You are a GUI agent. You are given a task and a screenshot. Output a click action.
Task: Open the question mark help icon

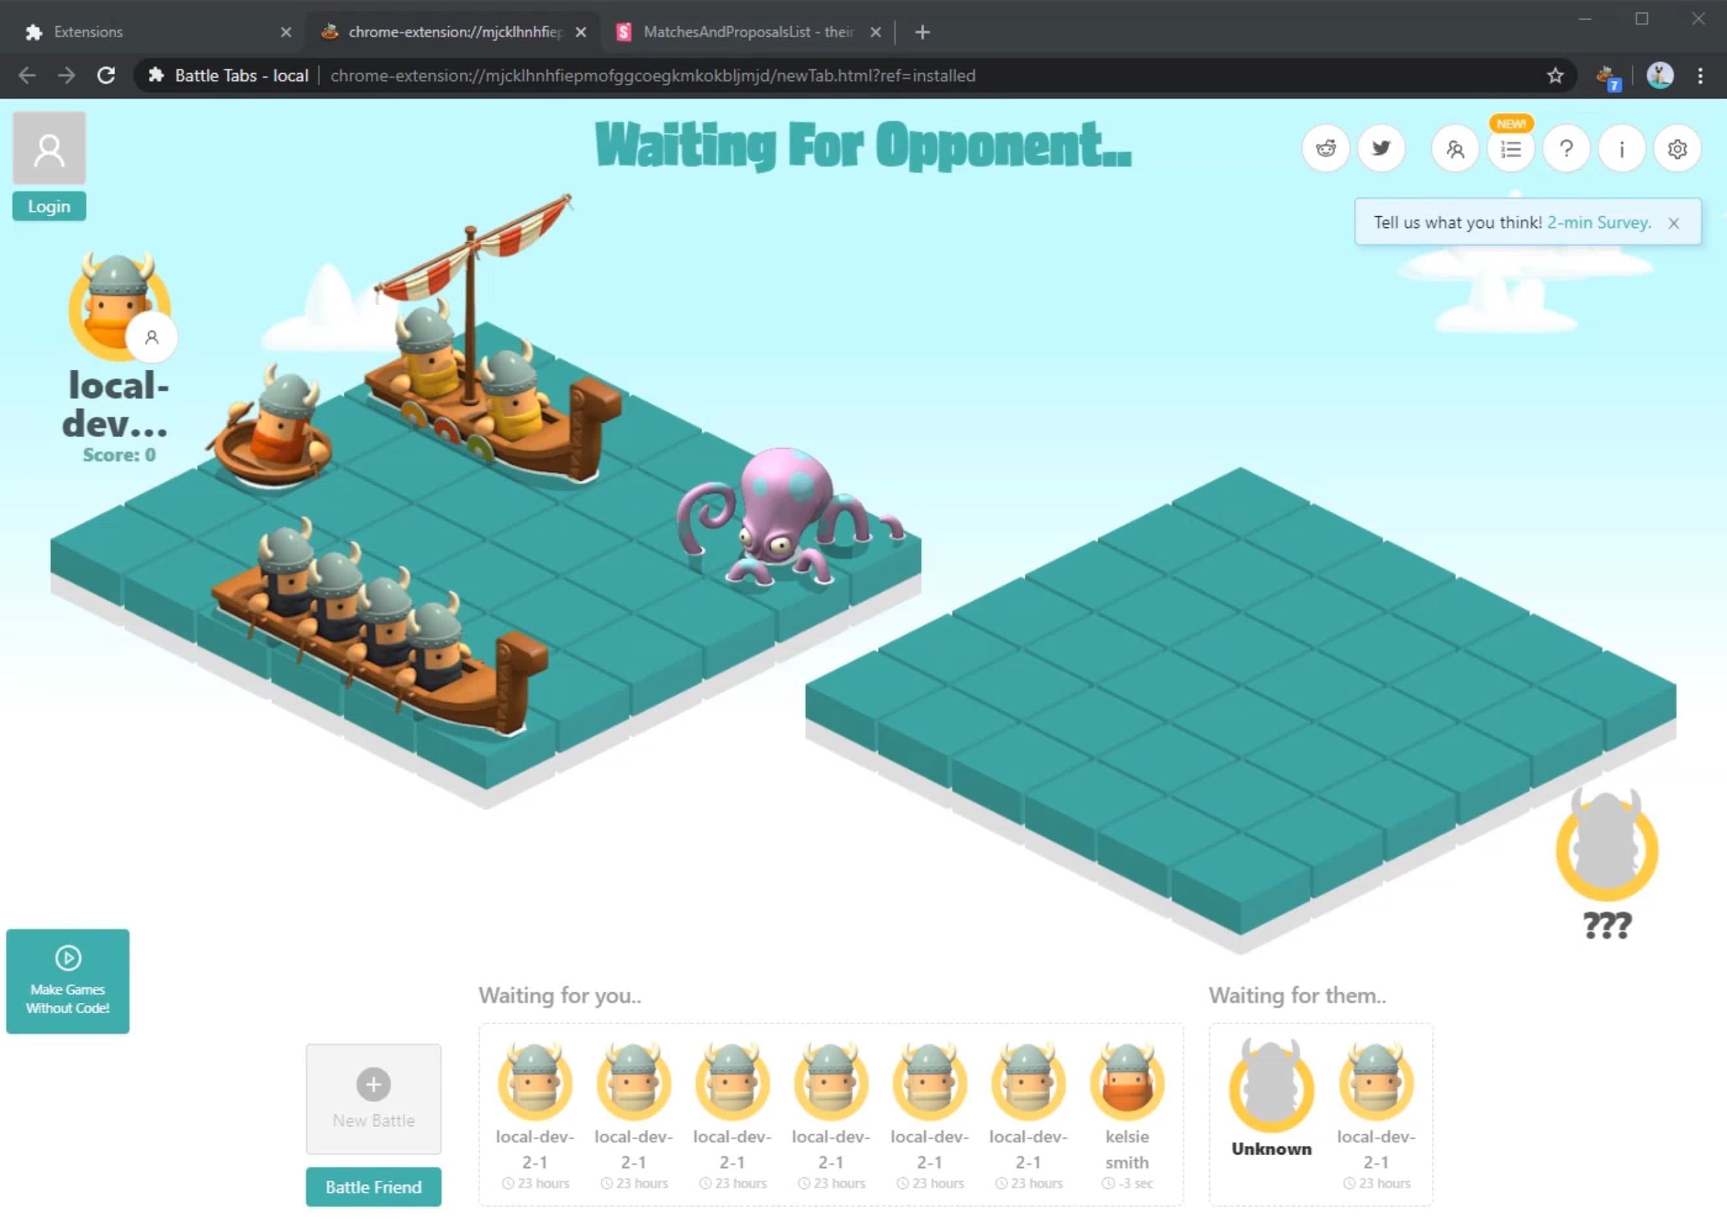pyautogui.click(x=1566, y=149)
